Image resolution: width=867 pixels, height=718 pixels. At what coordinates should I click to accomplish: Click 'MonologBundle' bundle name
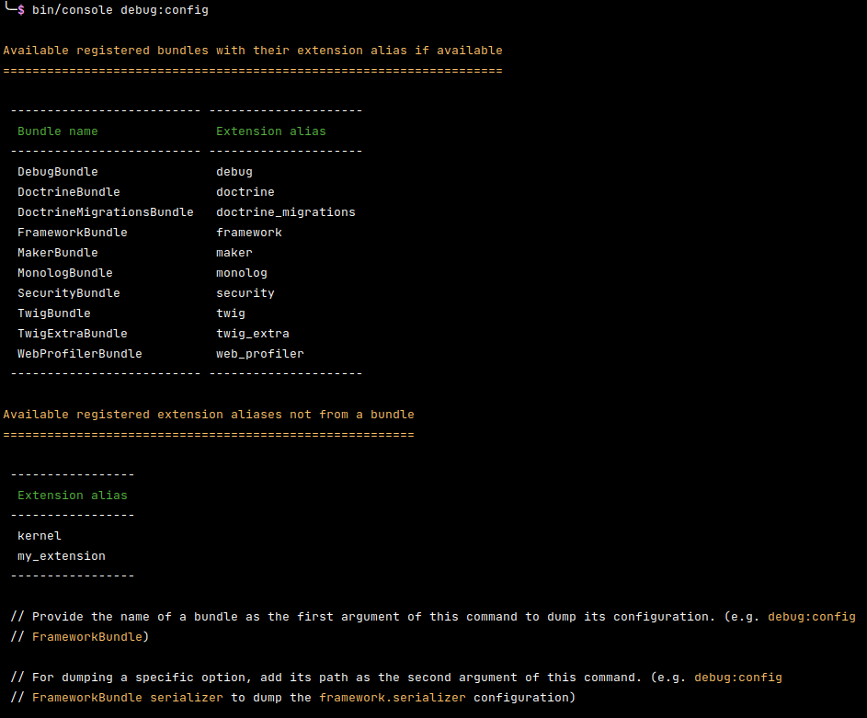click(64, 272)
